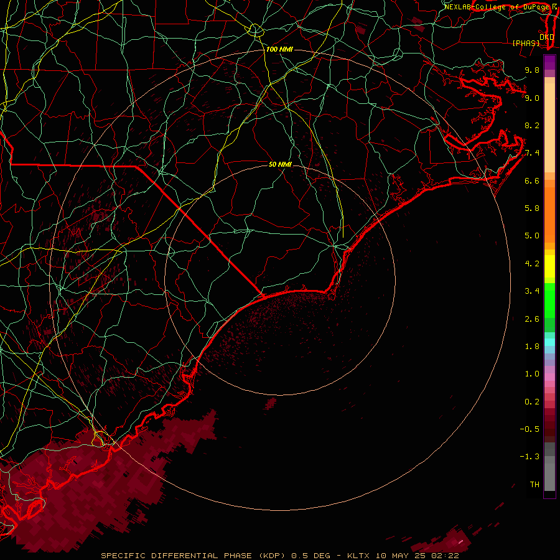
Task: Pick the dark orange color bar segment
Action: 549,214
